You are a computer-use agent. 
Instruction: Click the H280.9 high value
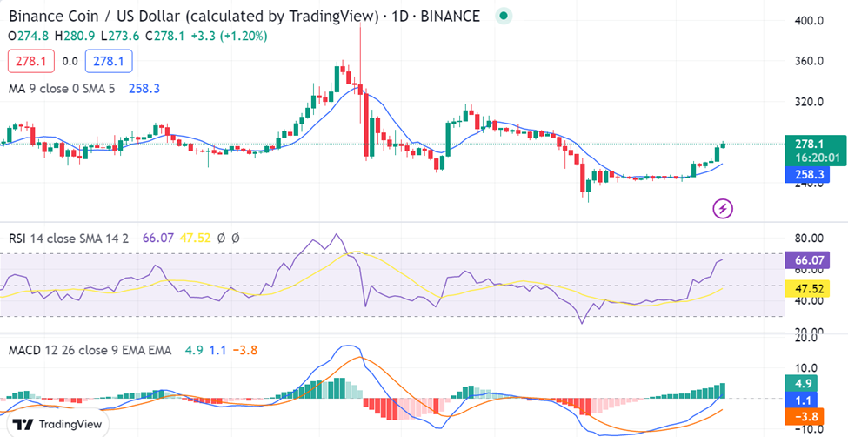coord(75,37)
